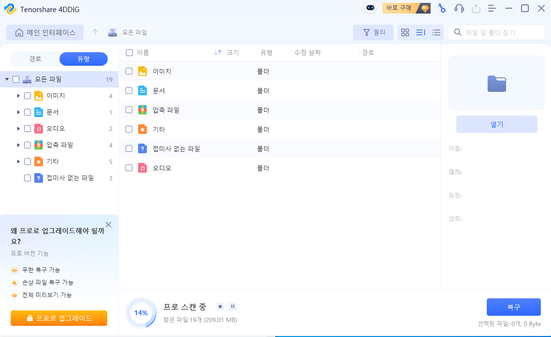The height and width of the screenshot is (337, 551).
Task: Switch to grid thumbnail view
Action: pos(405,32)
